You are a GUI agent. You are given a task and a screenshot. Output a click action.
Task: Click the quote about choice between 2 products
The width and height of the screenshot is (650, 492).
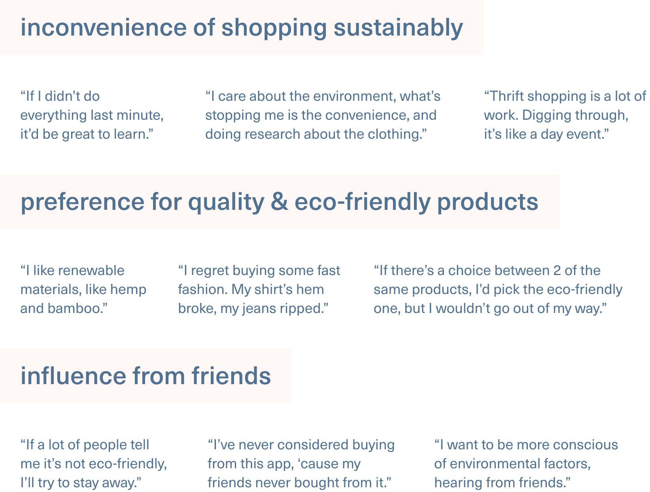(498, 289)
